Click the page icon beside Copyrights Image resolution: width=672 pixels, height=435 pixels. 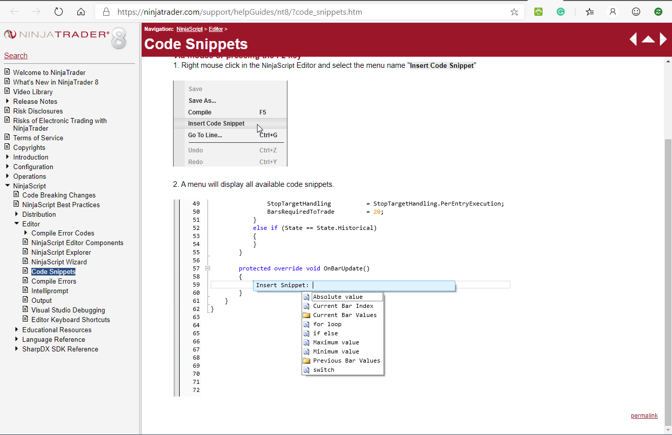(7, 147)
